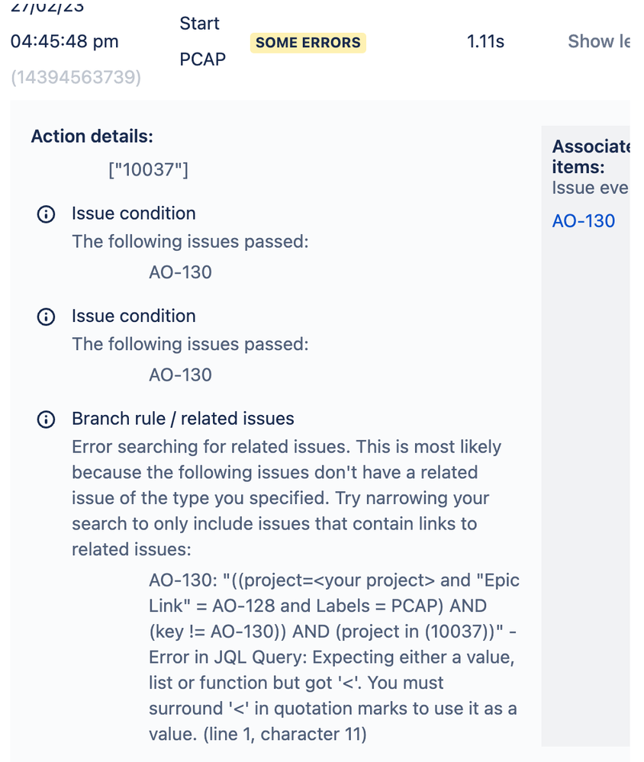
Task: Select the Start PCAP rule name
Action: click(x=203, y=41)
